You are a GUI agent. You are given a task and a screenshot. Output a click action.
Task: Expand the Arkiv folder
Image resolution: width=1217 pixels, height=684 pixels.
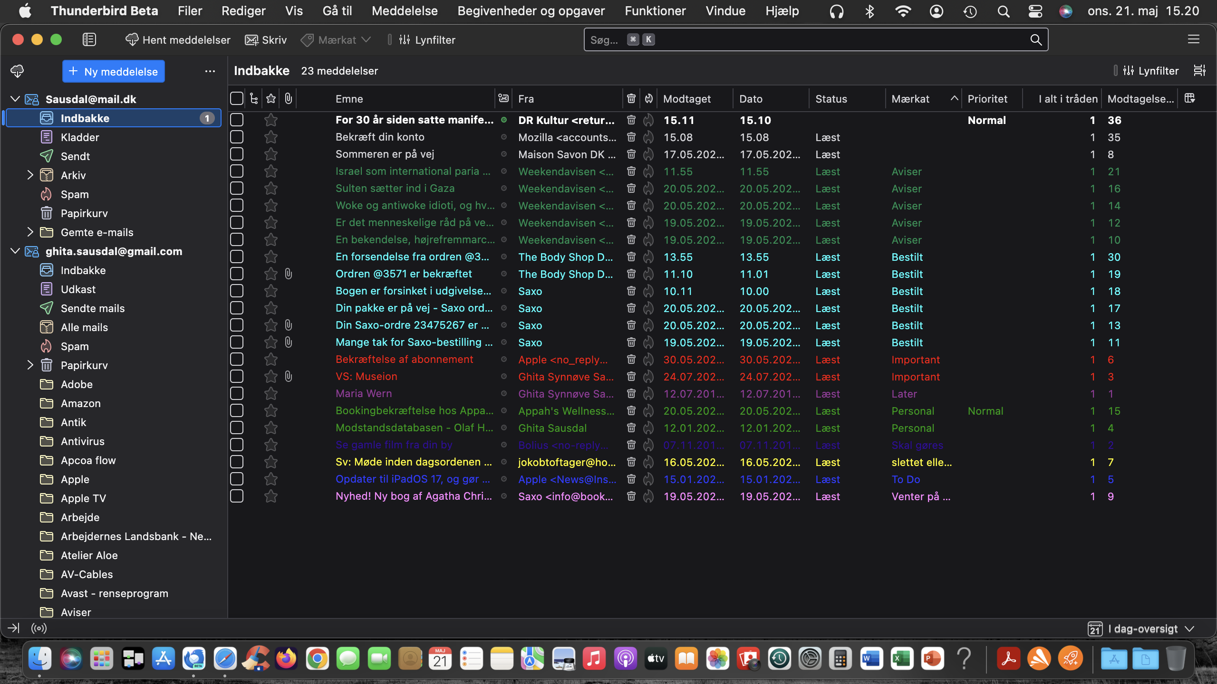(x=30, y=175)
